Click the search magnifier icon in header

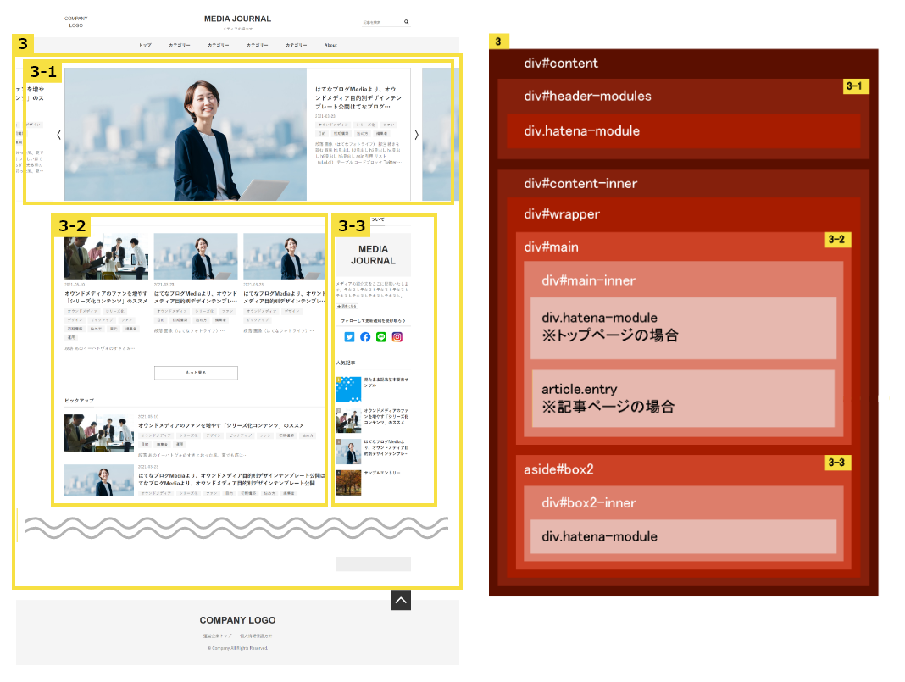[406, 21]
